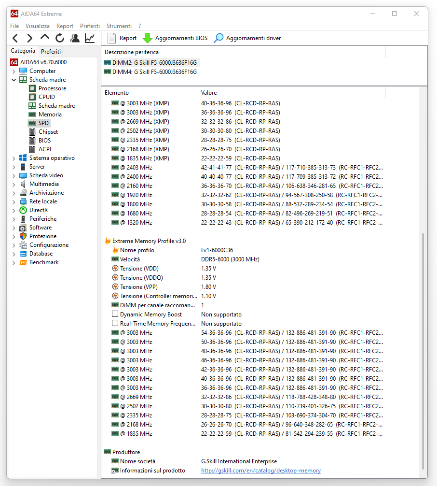This screenshot has width=437, height=486.
Task: Click the Software icon in tree
Action: coord(23,228)
